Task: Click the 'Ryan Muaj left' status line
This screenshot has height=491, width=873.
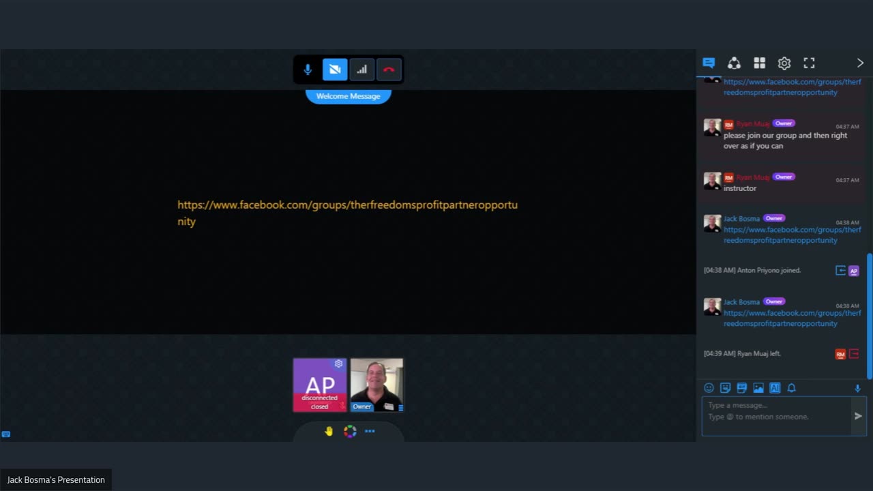Action: click(742, 354)
